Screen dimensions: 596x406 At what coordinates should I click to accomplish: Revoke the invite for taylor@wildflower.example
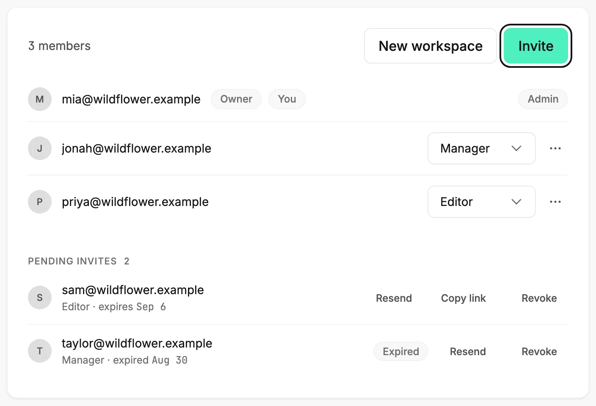click(x=539, y=351)
